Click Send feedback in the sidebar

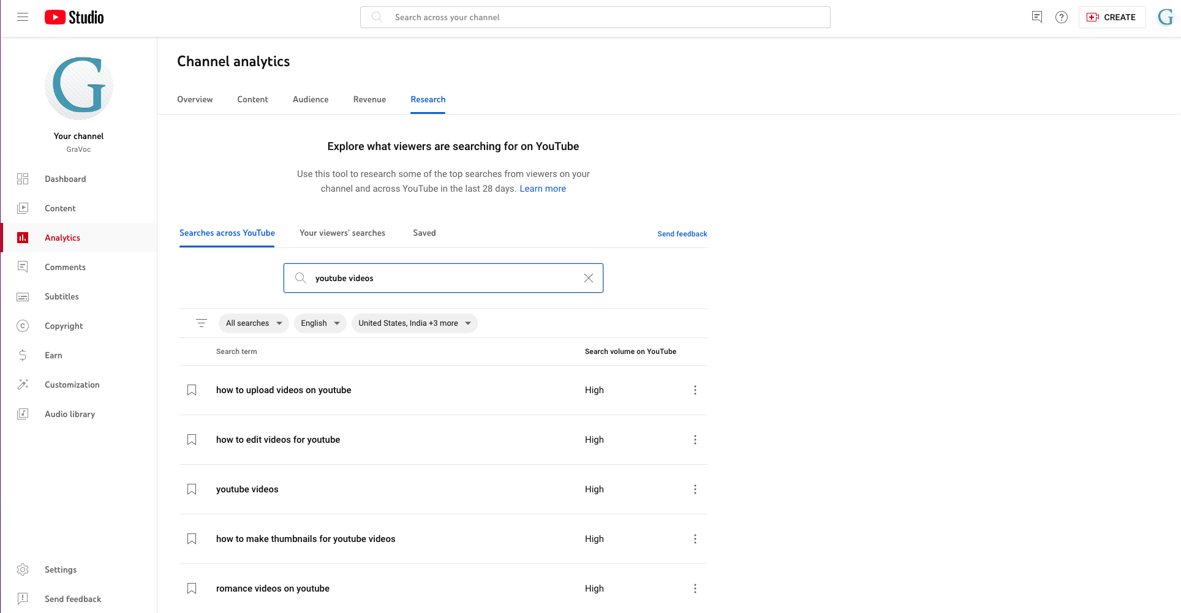(78, 599)
